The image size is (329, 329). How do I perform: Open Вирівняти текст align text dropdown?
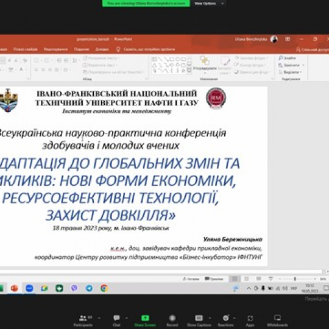100,65
